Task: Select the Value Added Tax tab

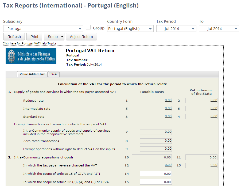Action: [x=32, y=74]
